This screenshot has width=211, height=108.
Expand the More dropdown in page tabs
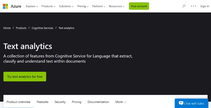[121, 102]
